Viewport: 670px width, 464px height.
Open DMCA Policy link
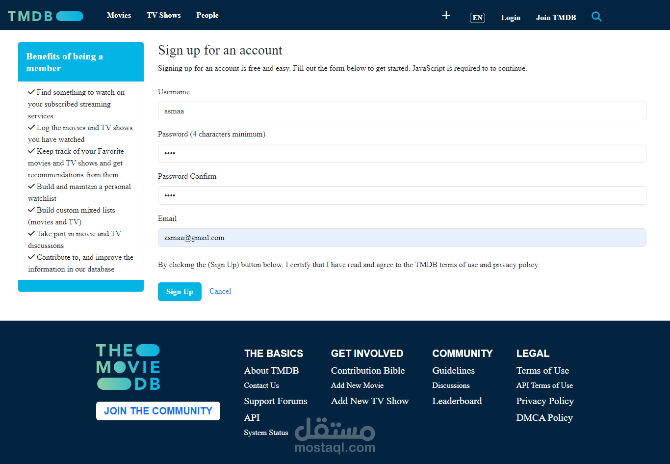[x=544, y=418]
